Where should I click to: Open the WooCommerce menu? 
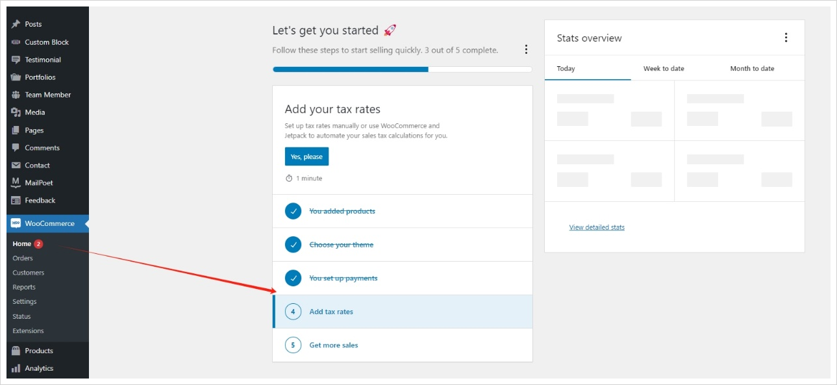[x=48, y=223]
